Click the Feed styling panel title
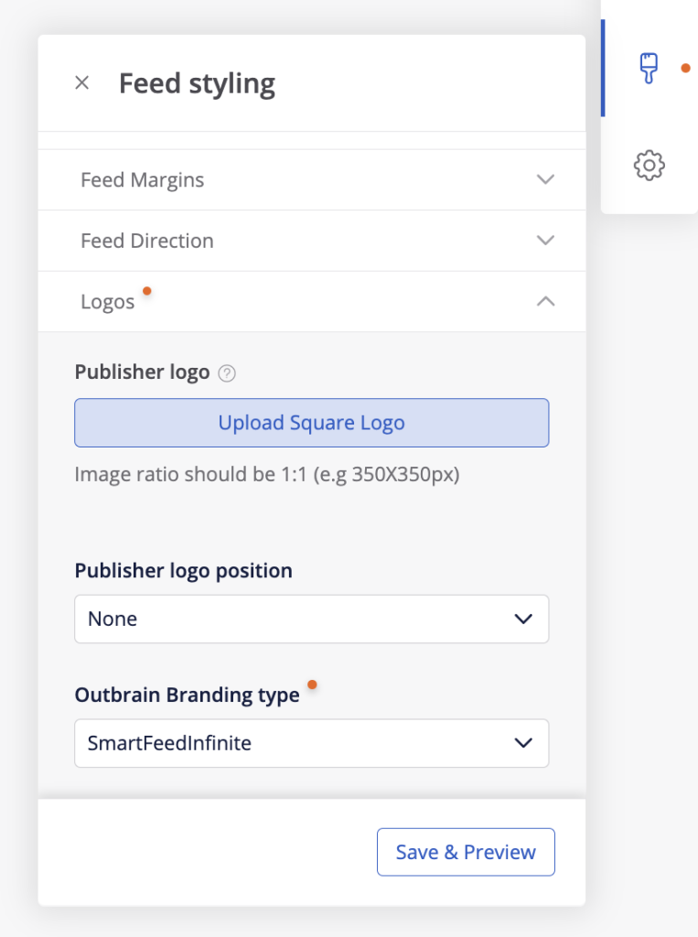 point(196,83)
